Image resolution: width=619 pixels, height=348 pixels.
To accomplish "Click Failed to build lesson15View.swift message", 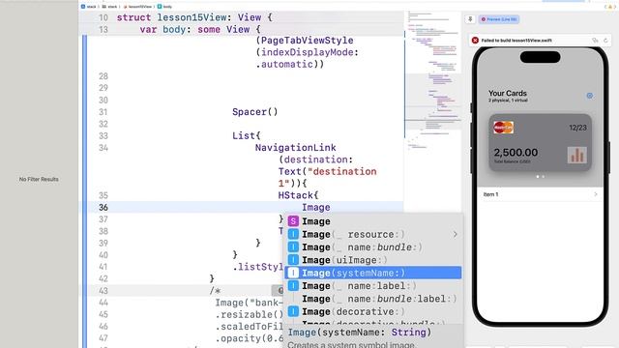I will 516,41.
